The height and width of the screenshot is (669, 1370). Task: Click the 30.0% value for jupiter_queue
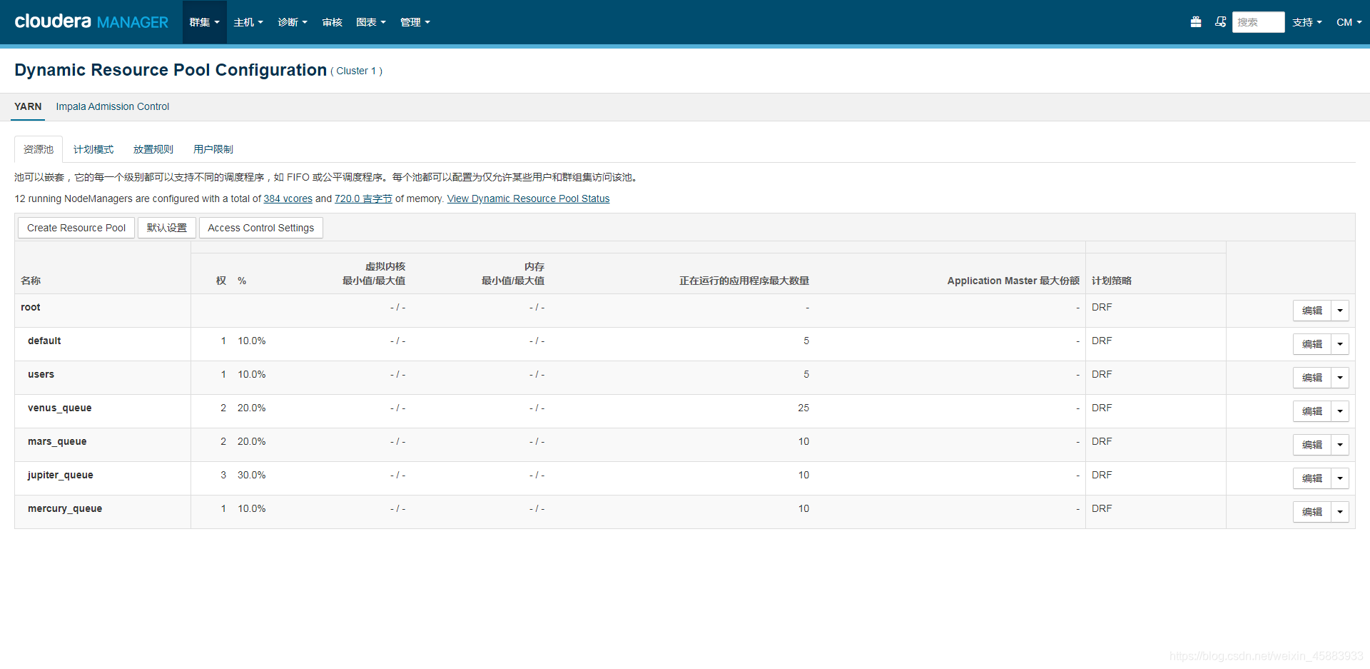pos(251,475)
